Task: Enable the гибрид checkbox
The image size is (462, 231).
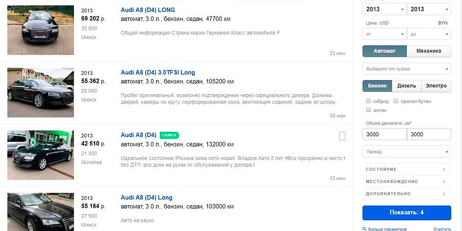Action: click(368, 101)
